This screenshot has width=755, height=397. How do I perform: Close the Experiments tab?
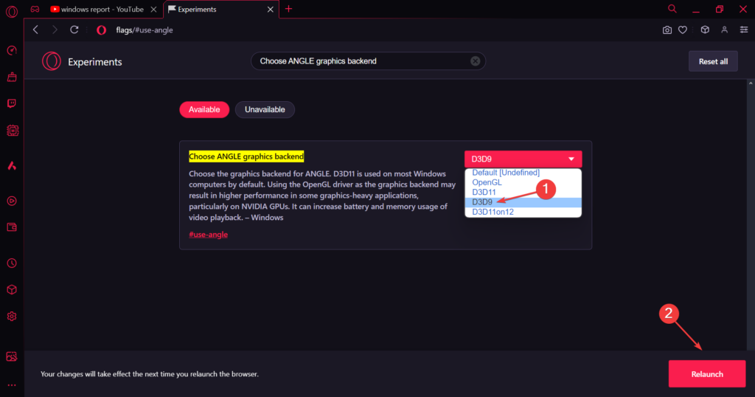click(270, 9)
